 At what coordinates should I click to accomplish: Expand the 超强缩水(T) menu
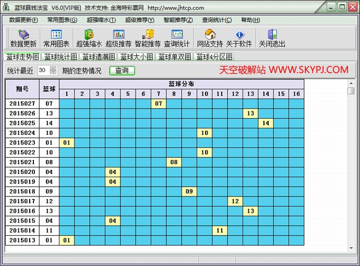coord(101,20)
